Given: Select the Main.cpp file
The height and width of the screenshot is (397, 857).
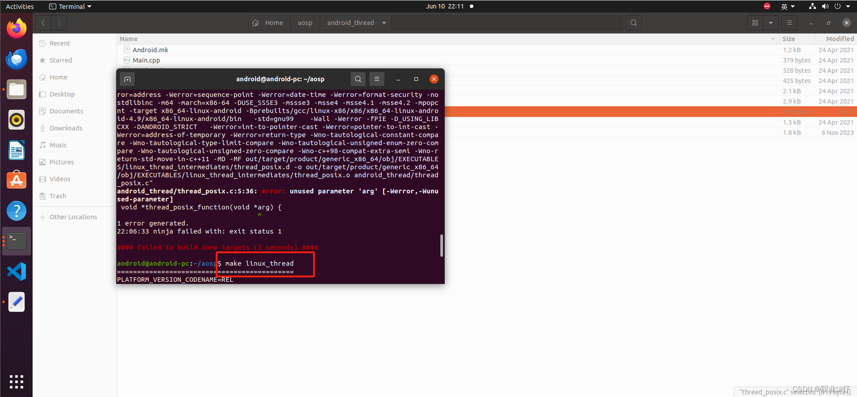Looking at the screenshot, I should [487, 60].
